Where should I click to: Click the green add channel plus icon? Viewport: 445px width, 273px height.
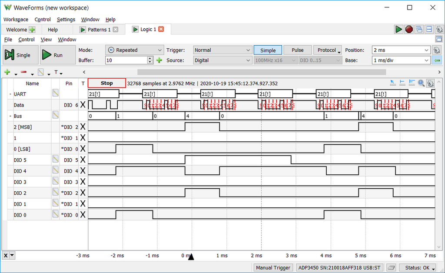(7, 72)
